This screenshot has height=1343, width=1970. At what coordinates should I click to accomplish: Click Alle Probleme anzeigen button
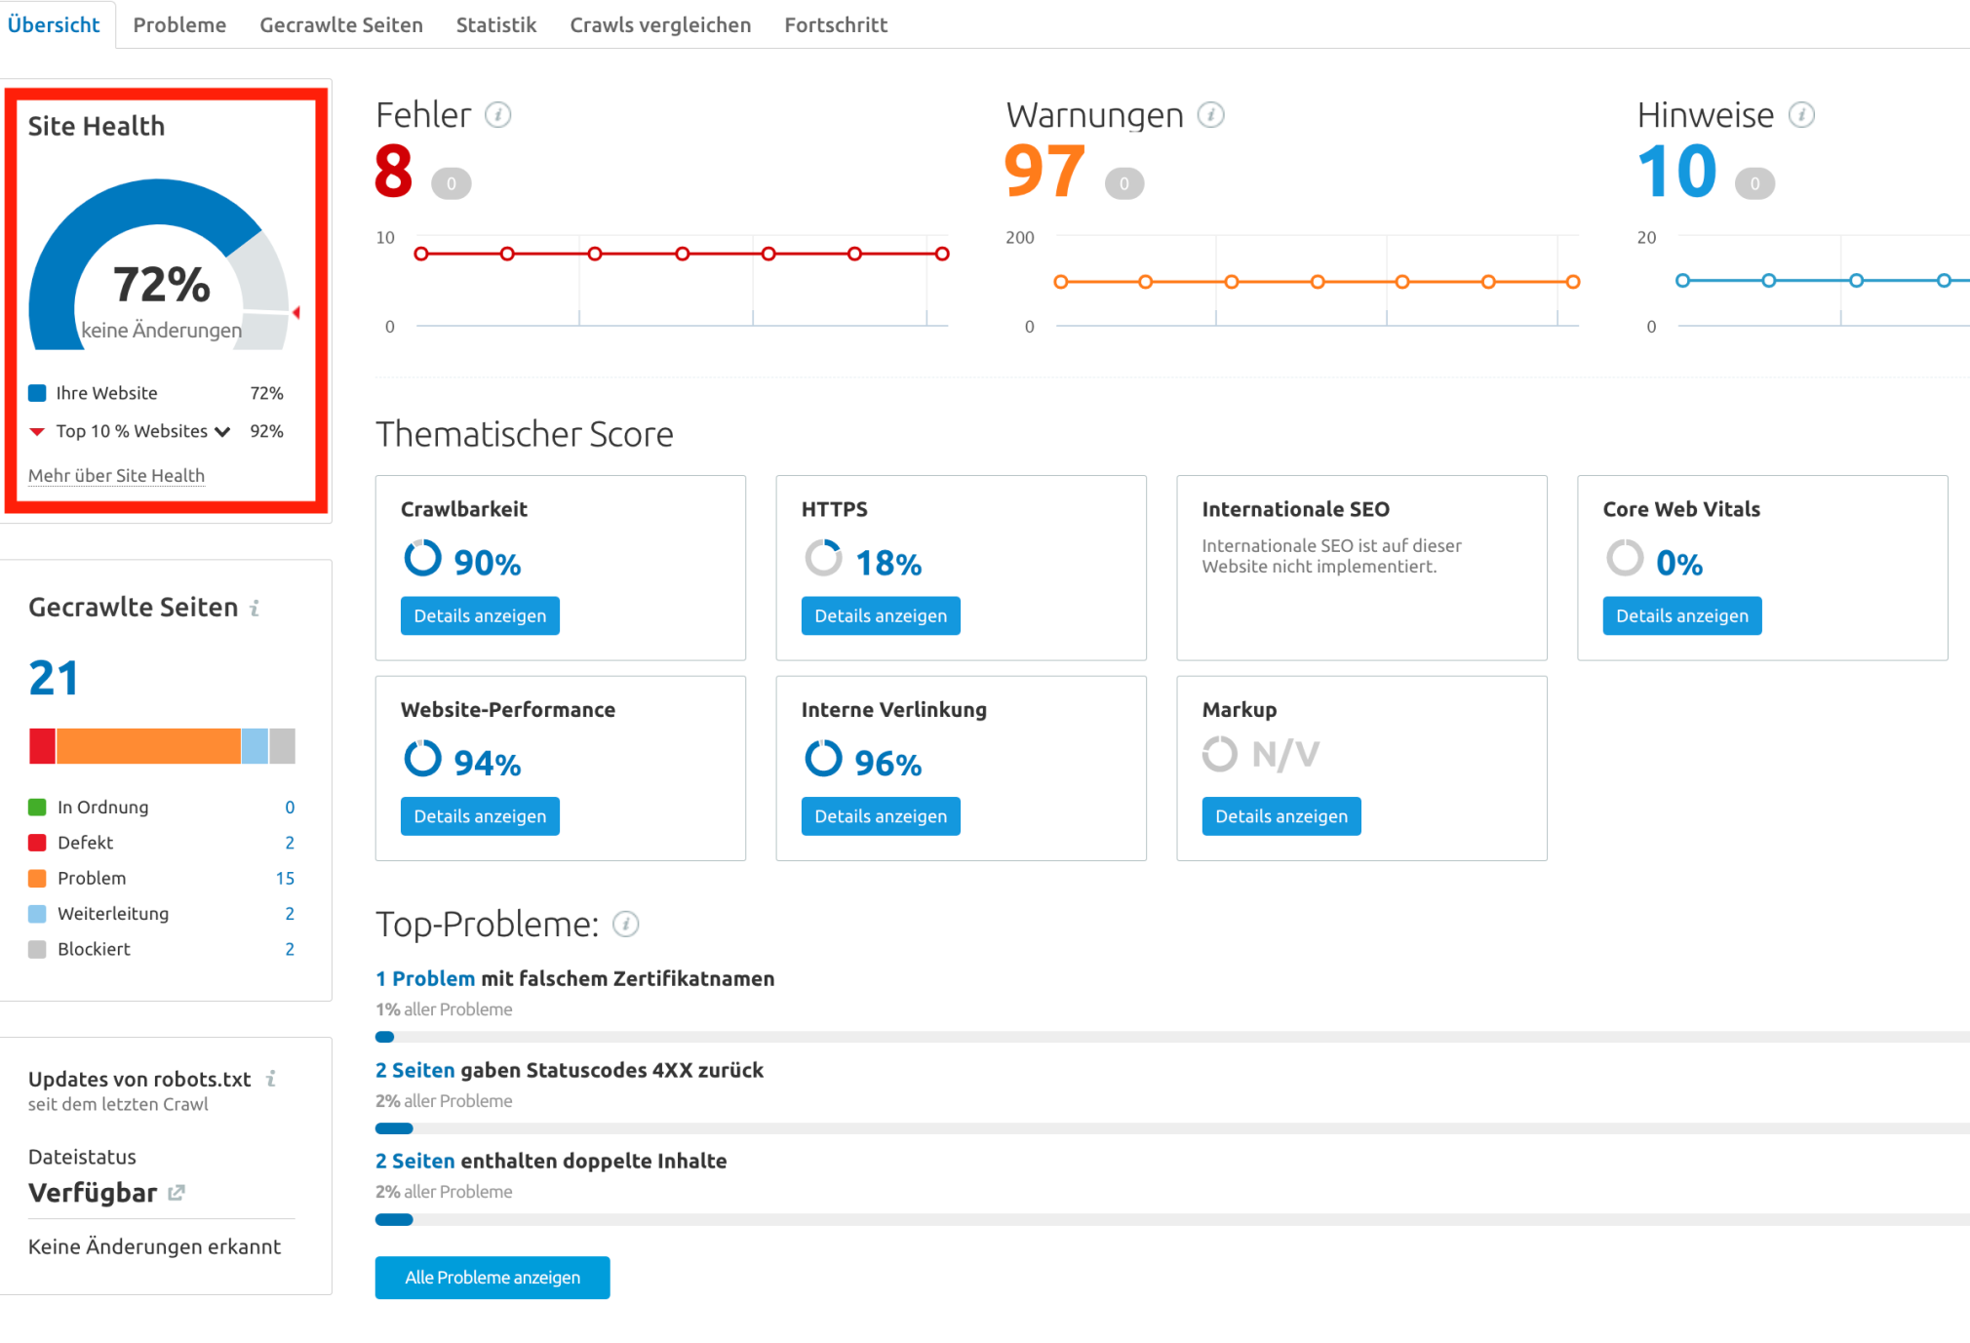pyautogui.click(x=492, y=1278)
